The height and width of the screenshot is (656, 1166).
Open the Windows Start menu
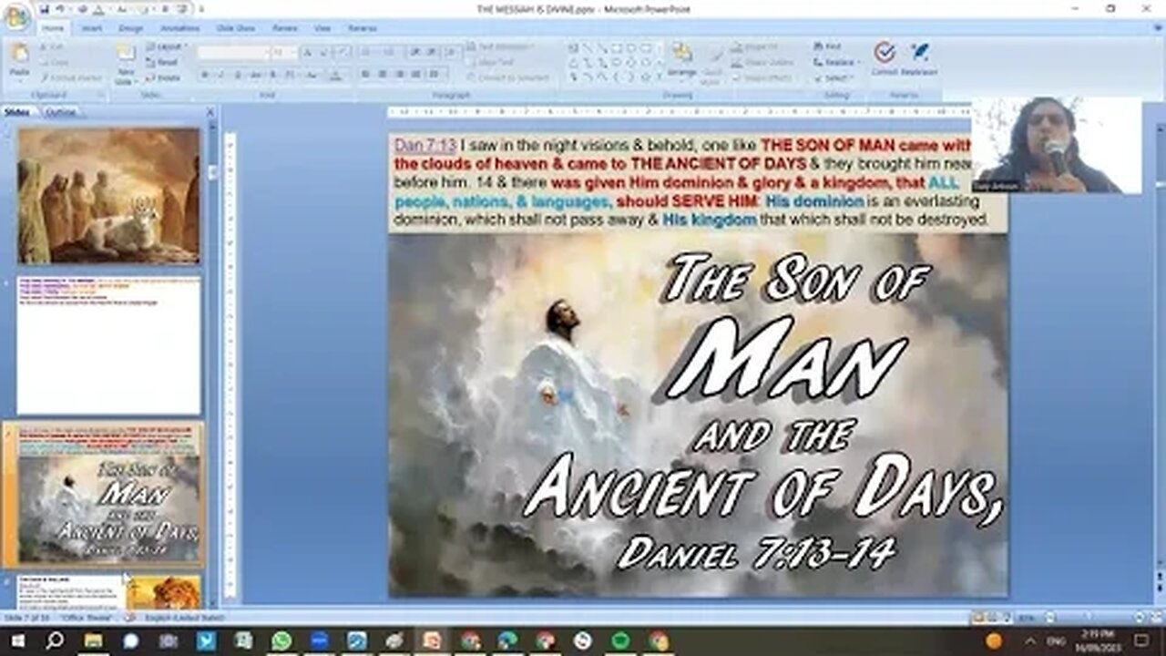[x=16, y=641]
